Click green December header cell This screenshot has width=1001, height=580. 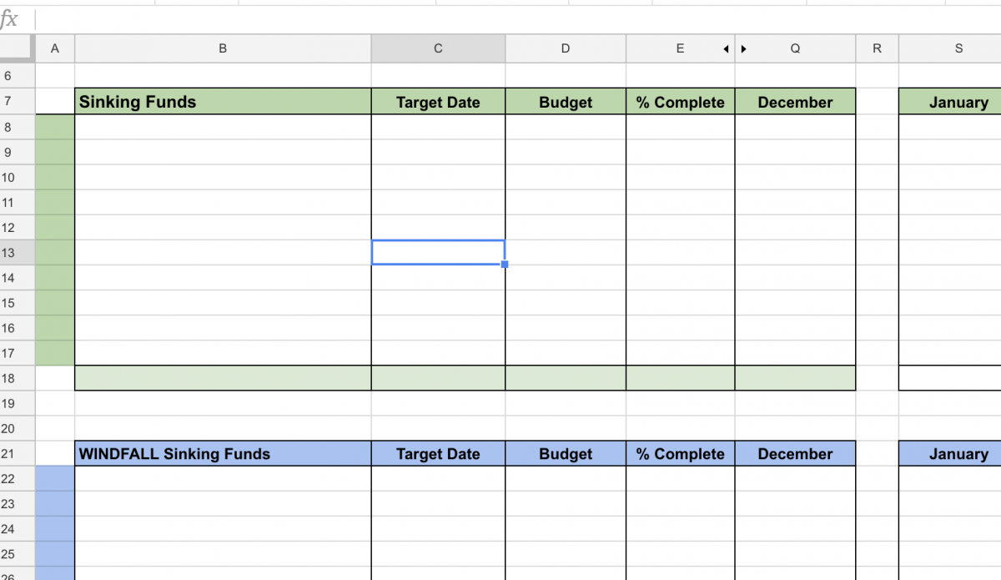[x=795, y=102]
